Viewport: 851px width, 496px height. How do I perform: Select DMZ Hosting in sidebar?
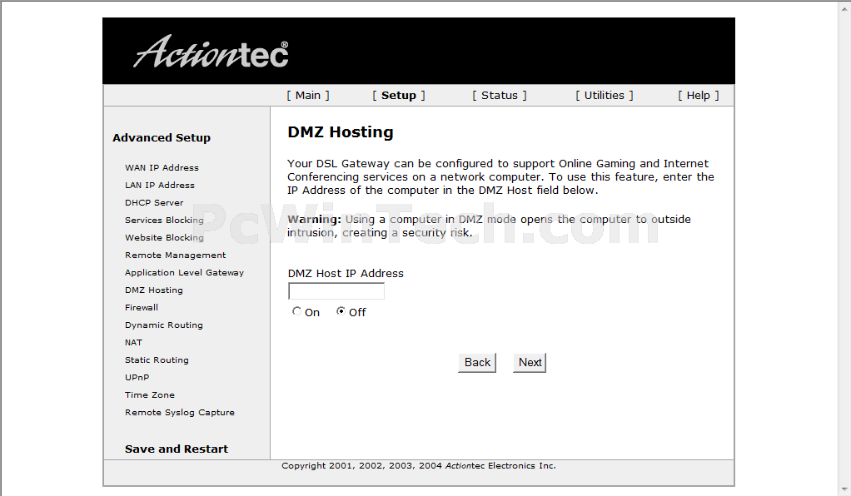point(153,290)
